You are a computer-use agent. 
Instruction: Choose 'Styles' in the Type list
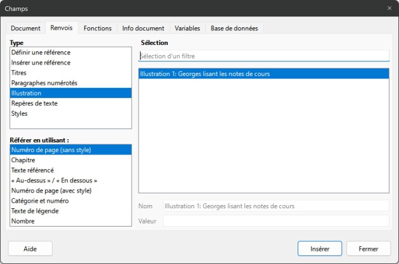pyautogui.click(x=19, y=113)
